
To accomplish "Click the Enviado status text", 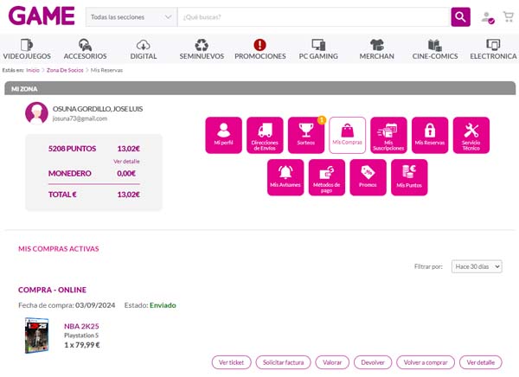I will tap(163, 305).
